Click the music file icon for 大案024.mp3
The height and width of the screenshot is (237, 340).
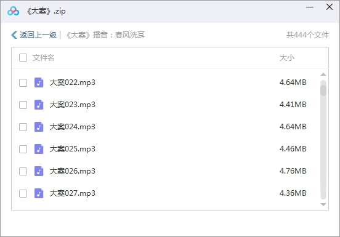39,127
